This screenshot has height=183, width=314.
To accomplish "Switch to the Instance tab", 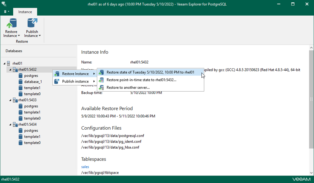I will coord(25,12).
